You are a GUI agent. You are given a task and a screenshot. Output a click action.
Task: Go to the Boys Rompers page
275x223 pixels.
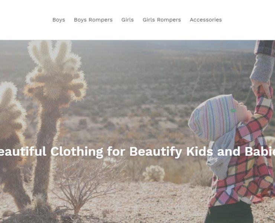[93, 20]
